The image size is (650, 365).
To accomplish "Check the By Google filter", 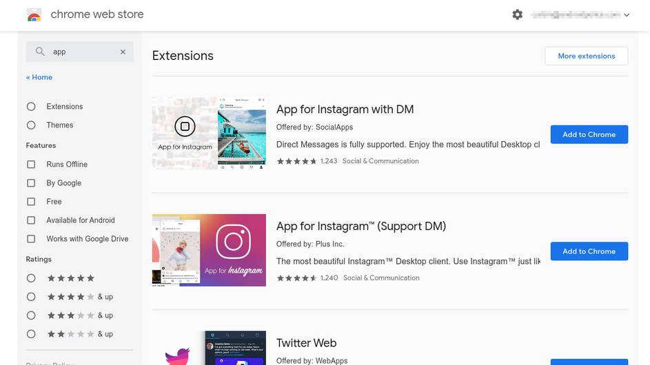I will [31, 183].
